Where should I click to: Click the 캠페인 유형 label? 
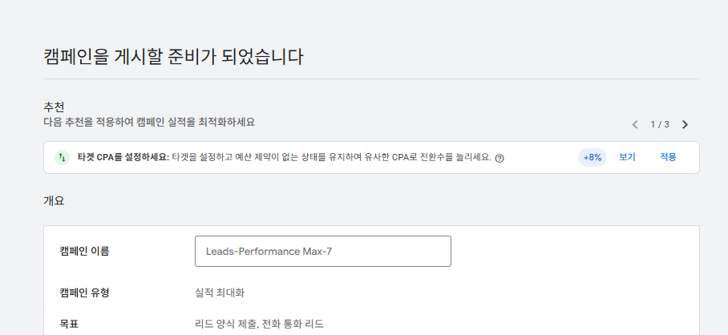click(85, 292)
